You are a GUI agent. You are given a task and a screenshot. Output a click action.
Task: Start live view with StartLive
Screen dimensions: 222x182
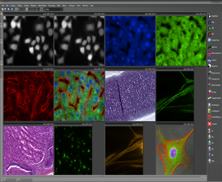point(209,47)
